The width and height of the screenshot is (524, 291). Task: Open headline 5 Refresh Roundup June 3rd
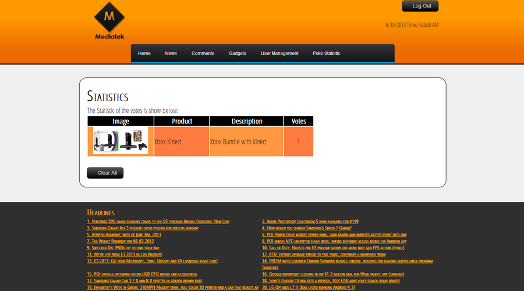[124, 235]
